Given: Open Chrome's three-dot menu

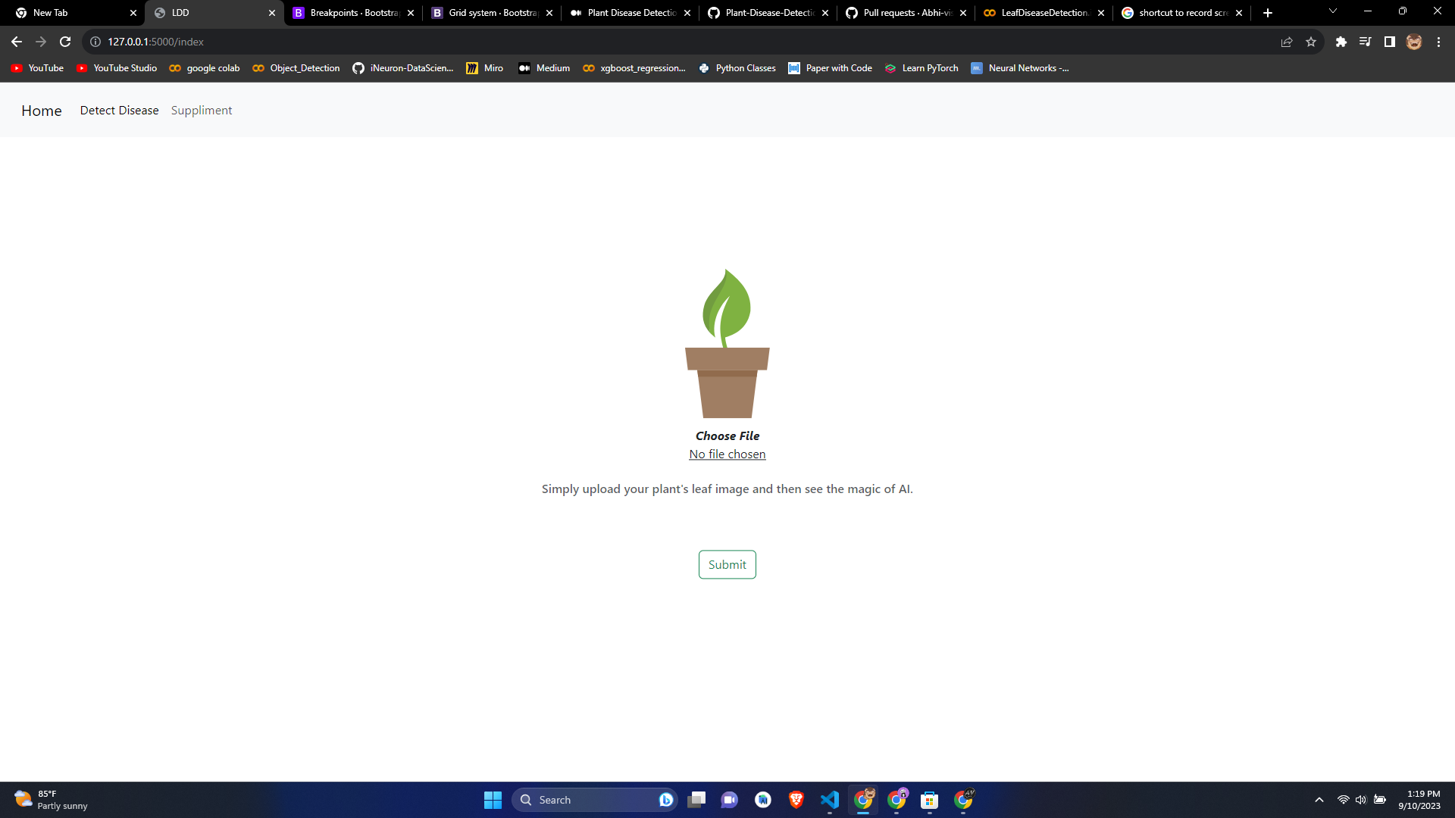Looking at the screenshot, I should [1438, 42].
